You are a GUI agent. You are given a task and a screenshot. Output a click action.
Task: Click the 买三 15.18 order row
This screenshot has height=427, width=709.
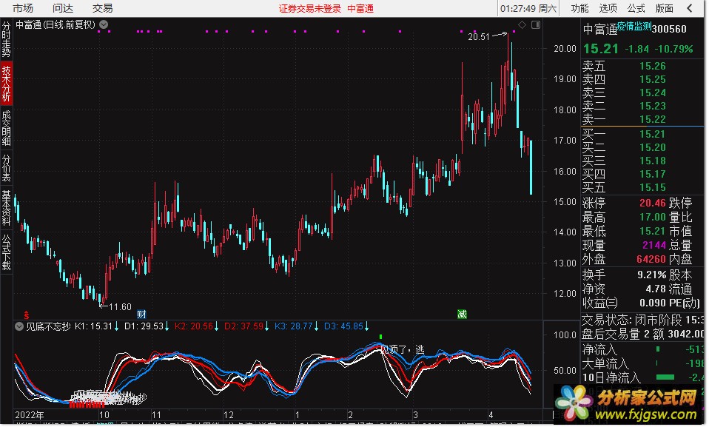642,161
